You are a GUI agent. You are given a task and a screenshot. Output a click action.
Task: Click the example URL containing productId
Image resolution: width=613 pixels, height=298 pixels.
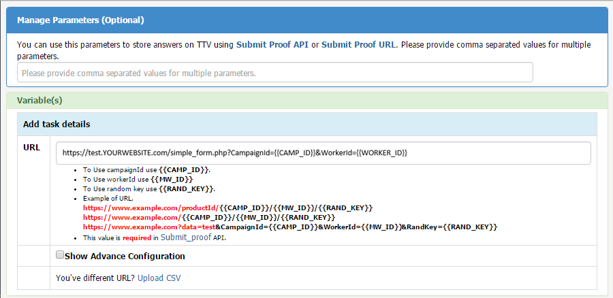coord(227,207)
